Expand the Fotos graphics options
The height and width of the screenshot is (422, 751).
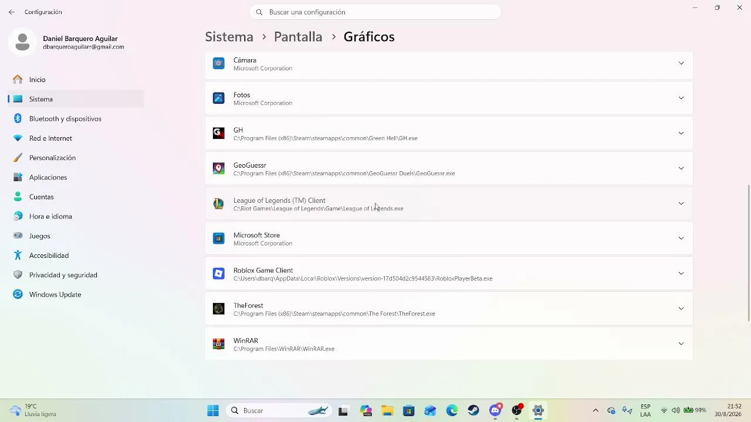pyautogui.click(x=681, y=98)
